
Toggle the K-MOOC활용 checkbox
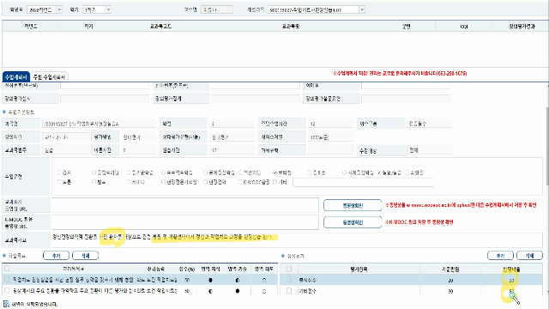pyautogui.click(x=240, y=182)
